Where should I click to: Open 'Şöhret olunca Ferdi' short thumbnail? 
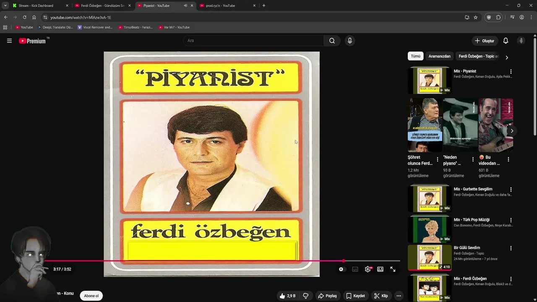pyautogui.click(x=425, y=125)
